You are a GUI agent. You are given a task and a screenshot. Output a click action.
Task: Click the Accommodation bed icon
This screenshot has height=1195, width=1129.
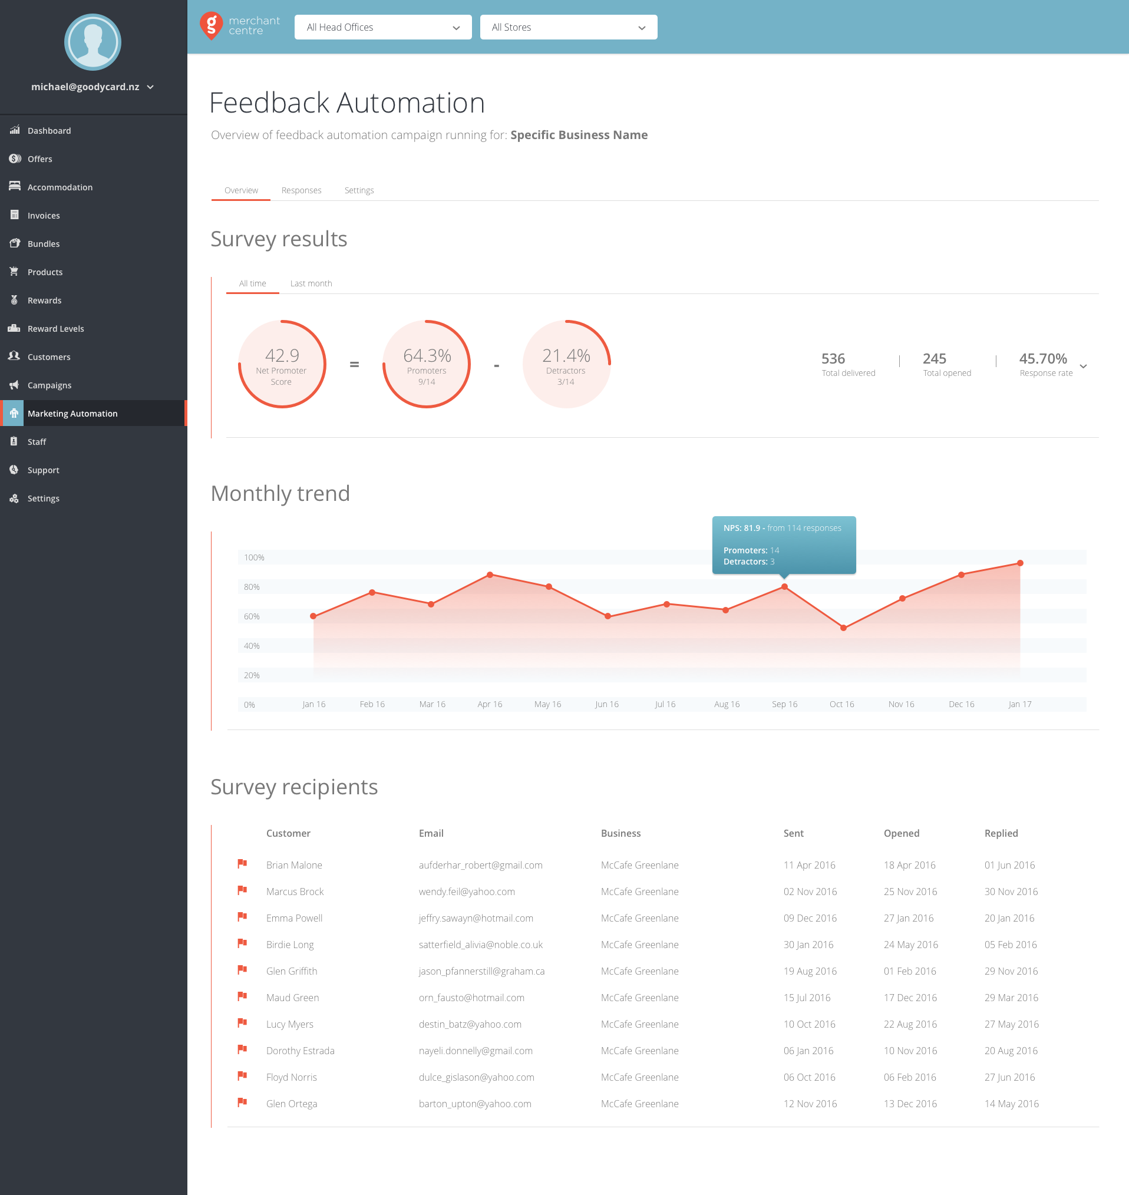(15, 187)
